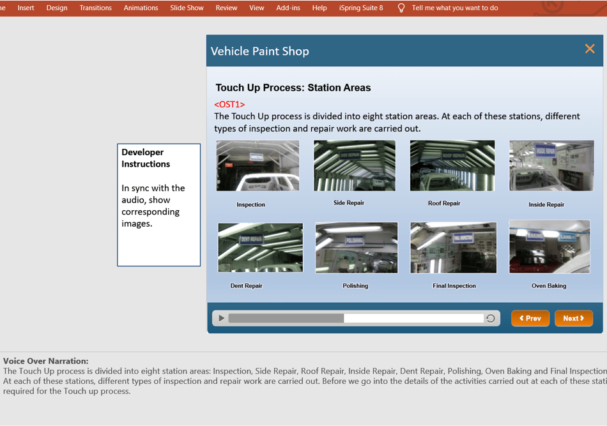
Task: Click the lightbulb Tell me icon
Action: tap(401, 8)
